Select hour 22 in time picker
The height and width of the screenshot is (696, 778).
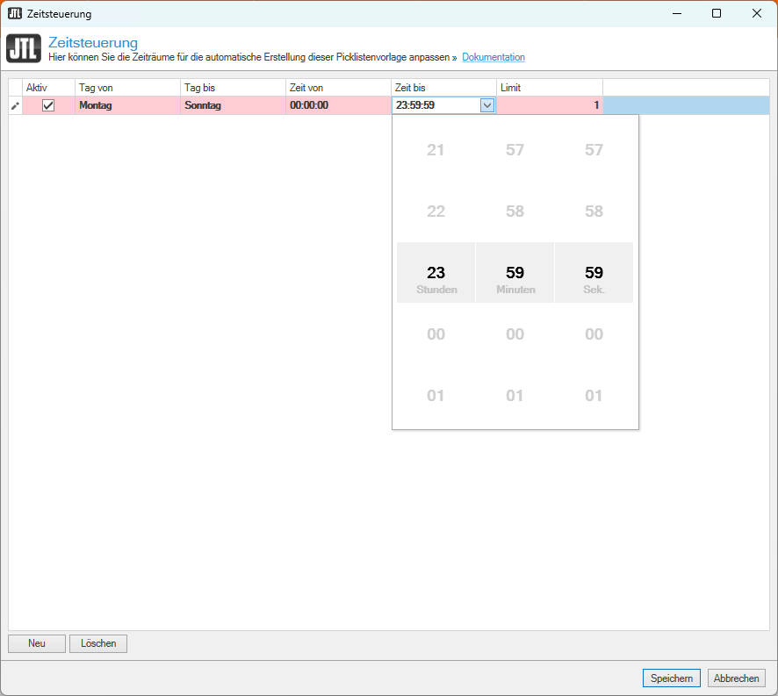click(x=436, y=212)
